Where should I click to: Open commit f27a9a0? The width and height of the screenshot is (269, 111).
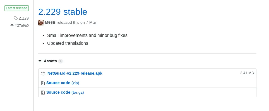pos(22,26)
